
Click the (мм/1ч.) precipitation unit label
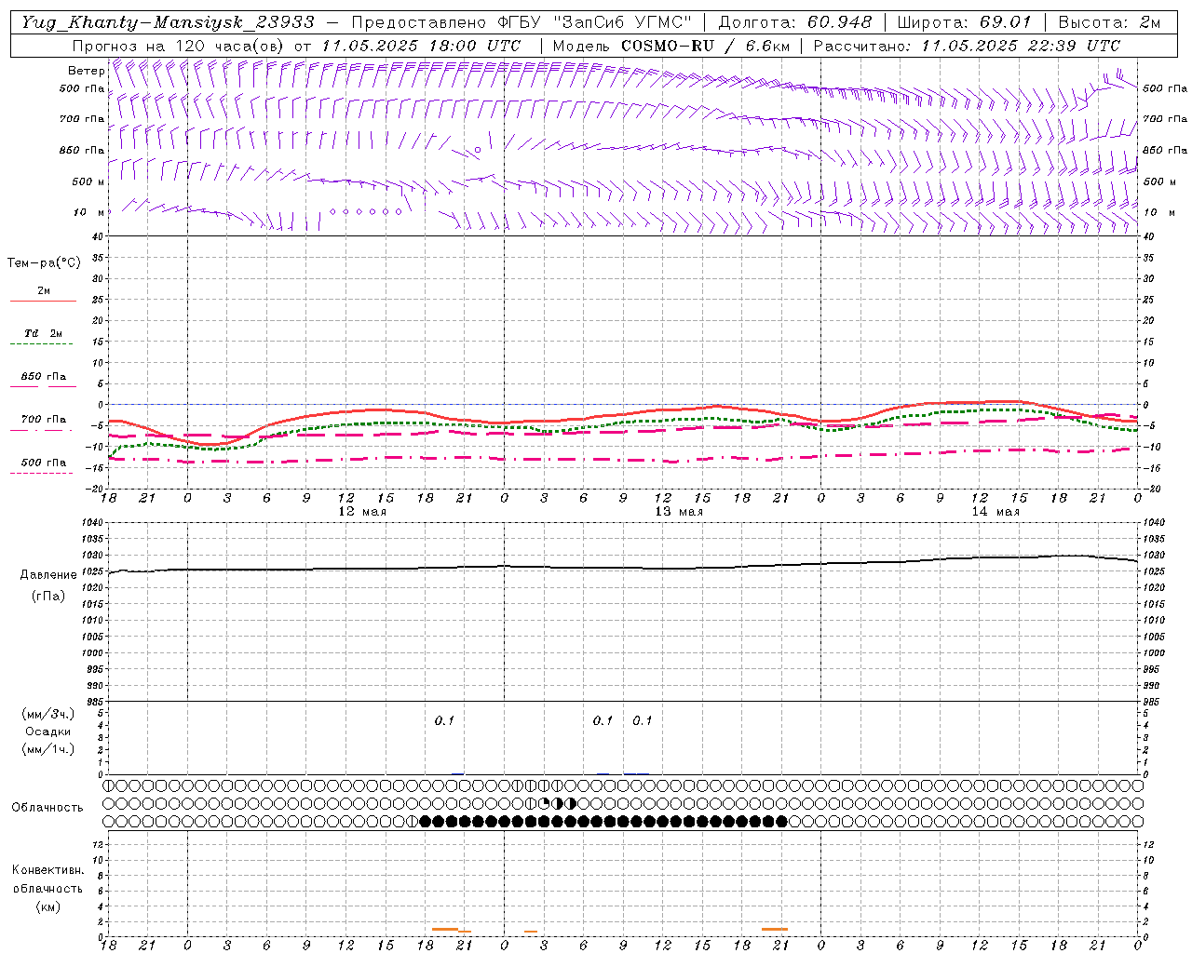[48, 749]
